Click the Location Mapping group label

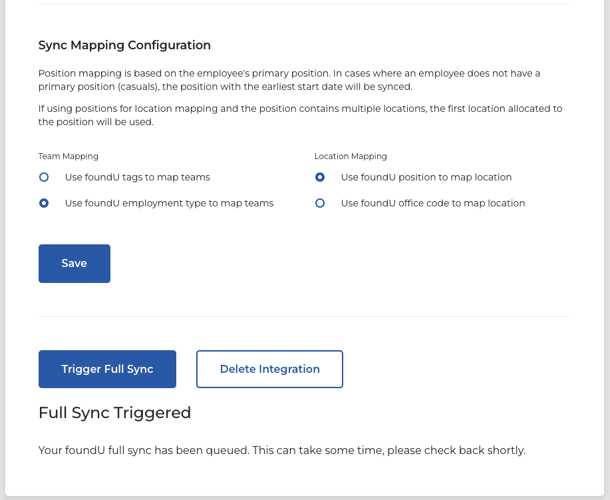pyautogui.click(x=351, y=156)
